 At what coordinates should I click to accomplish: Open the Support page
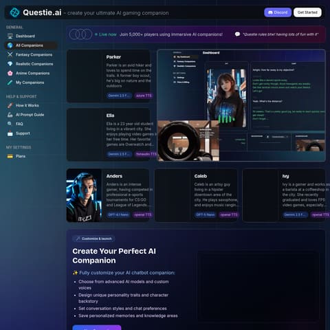tap(31, 133)
